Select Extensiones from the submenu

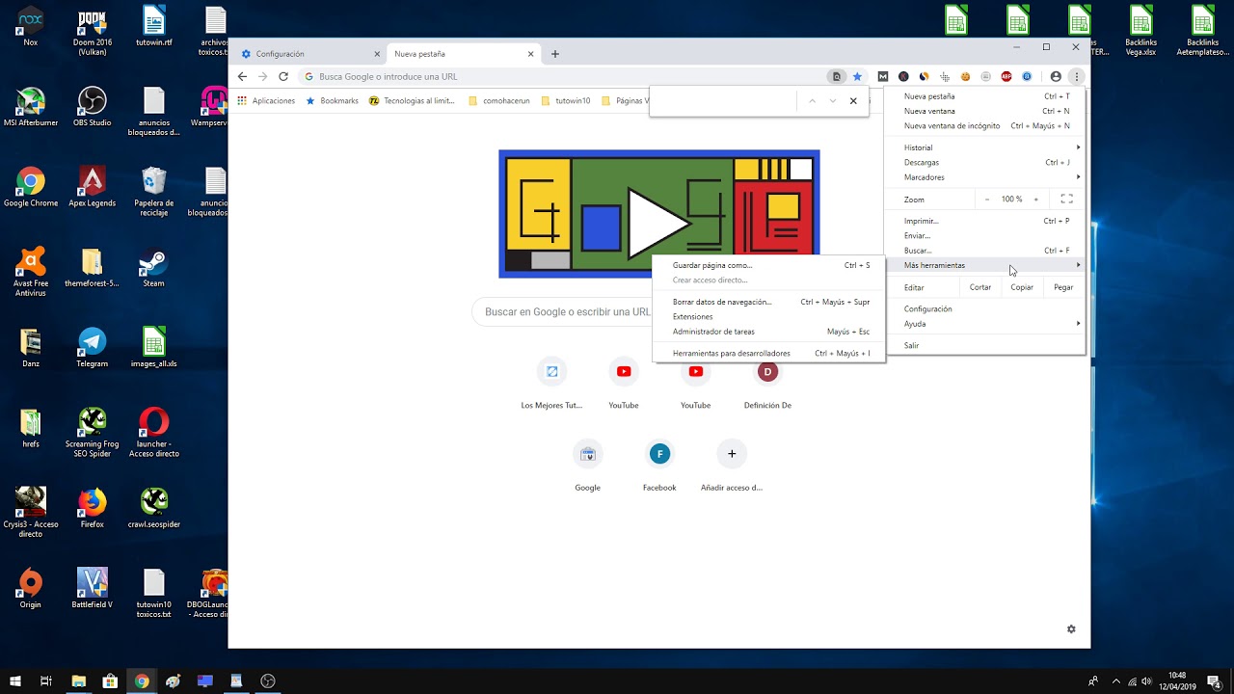(x=693, y=317)
